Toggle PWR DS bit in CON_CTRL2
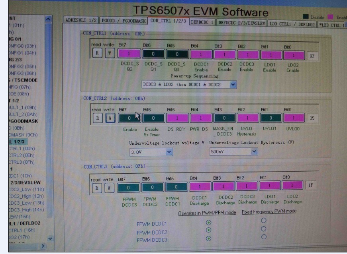 point(201,118)
